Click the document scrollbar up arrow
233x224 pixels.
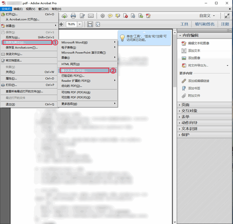pyautogui.click(x=175, y=33)
